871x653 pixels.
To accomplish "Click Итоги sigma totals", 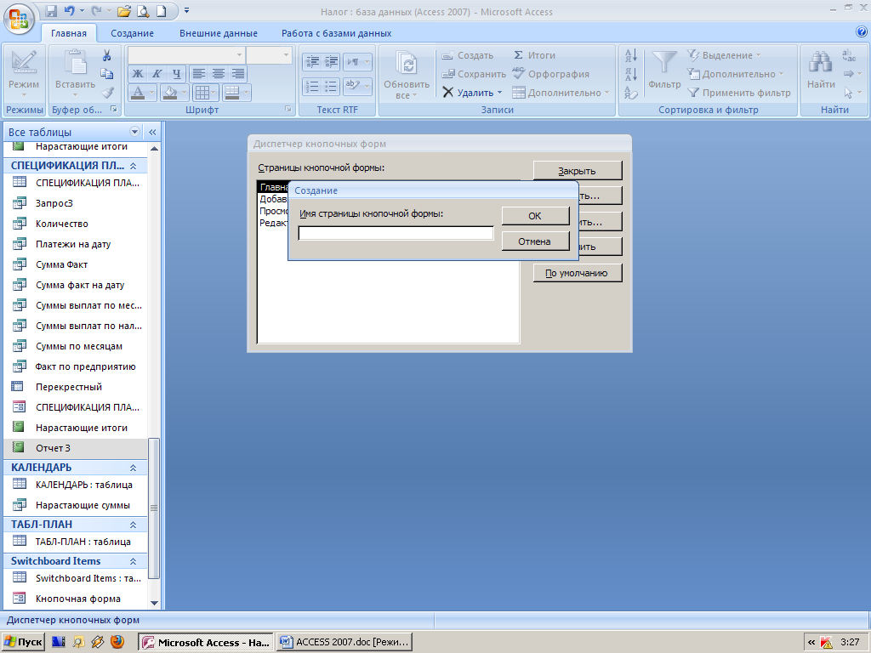I will coord(534,55).
